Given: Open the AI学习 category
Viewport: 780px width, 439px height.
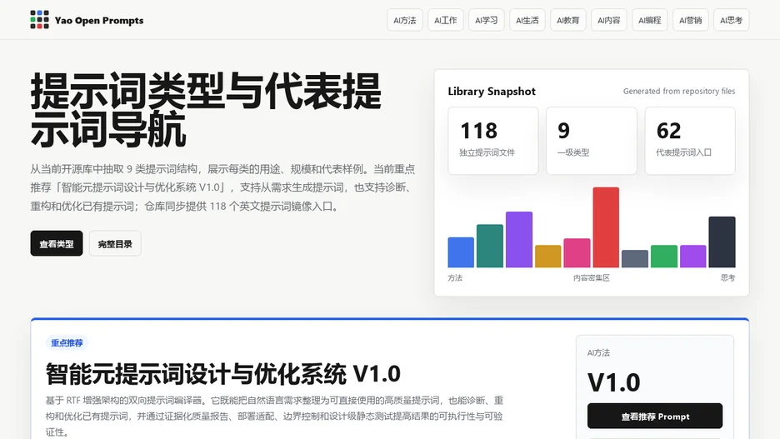Looking at the screenshot, I should (x=487, y=20).
